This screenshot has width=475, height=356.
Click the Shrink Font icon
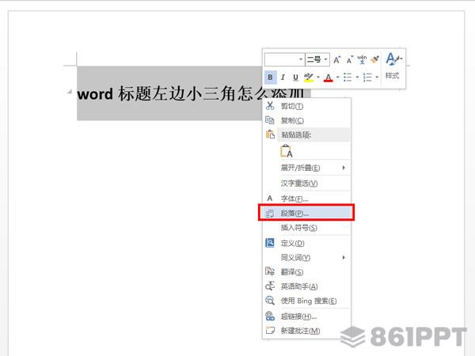coord(349,59)
